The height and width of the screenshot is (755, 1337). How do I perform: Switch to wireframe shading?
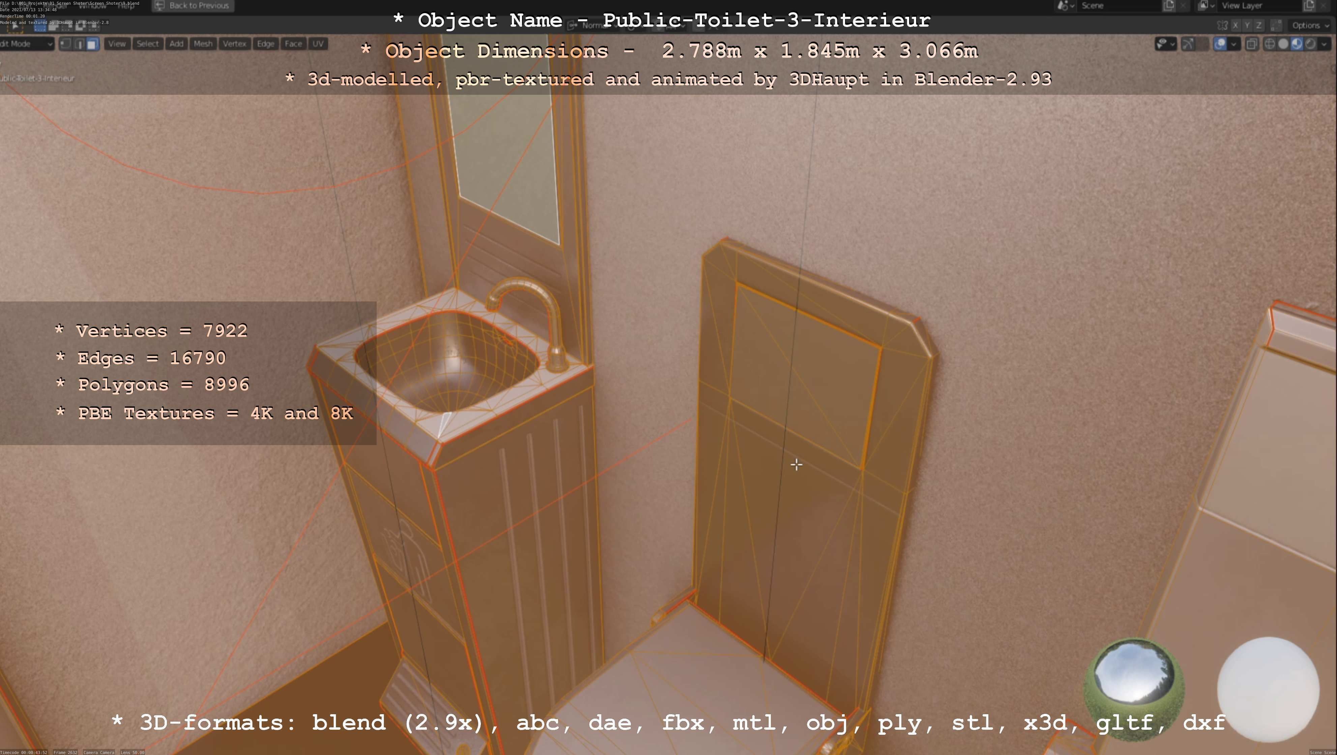[1270, 44]
